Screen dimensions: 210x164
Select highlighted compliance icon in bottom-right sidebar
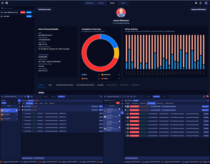[122, 113]
